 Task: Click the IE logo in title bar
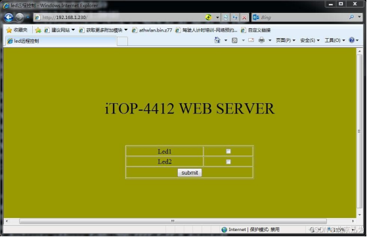pos(6,5)
